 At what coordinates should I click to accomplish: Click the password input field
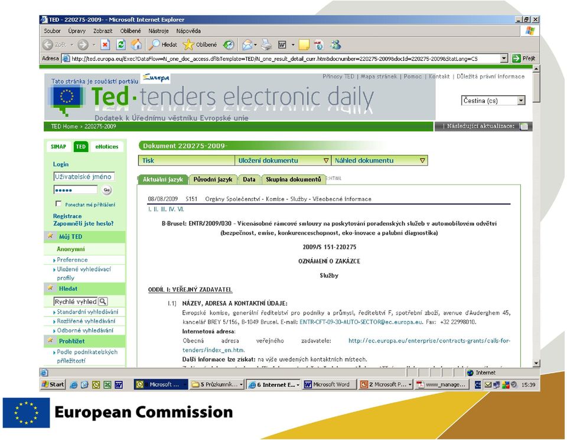[76, 190]
